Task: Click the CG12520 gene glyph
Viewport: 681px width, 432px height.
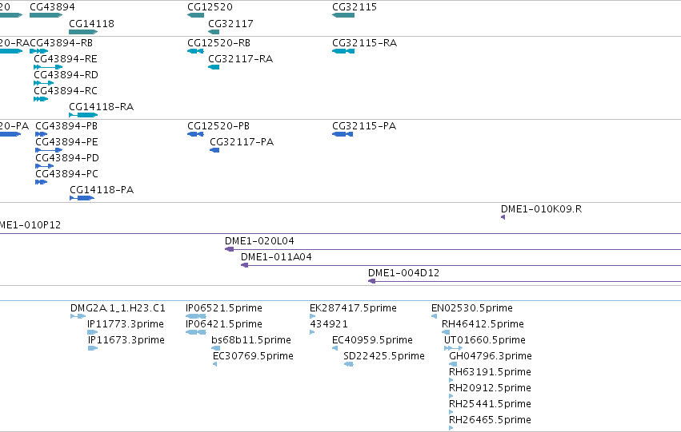Action: point(195,15)
